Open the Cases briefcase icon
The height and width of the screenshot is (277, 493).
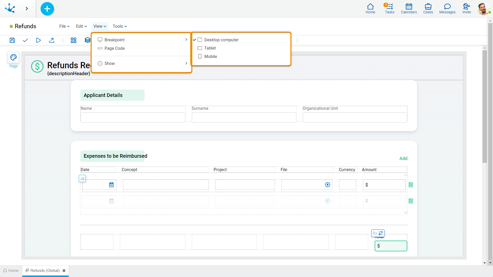(428, 9)
